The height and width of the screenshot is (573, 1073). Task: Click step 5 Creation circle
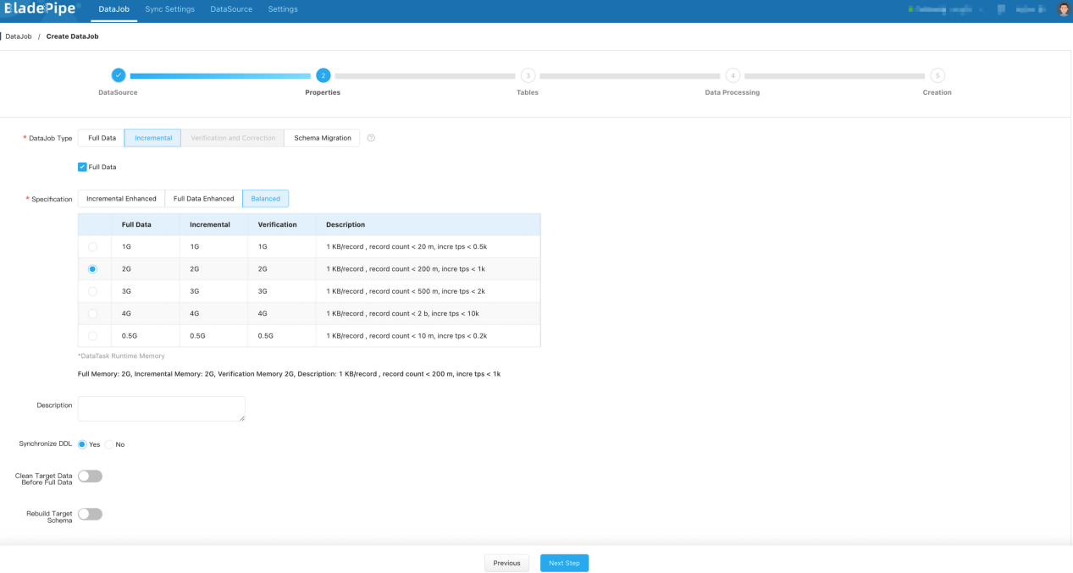(937, 75)
